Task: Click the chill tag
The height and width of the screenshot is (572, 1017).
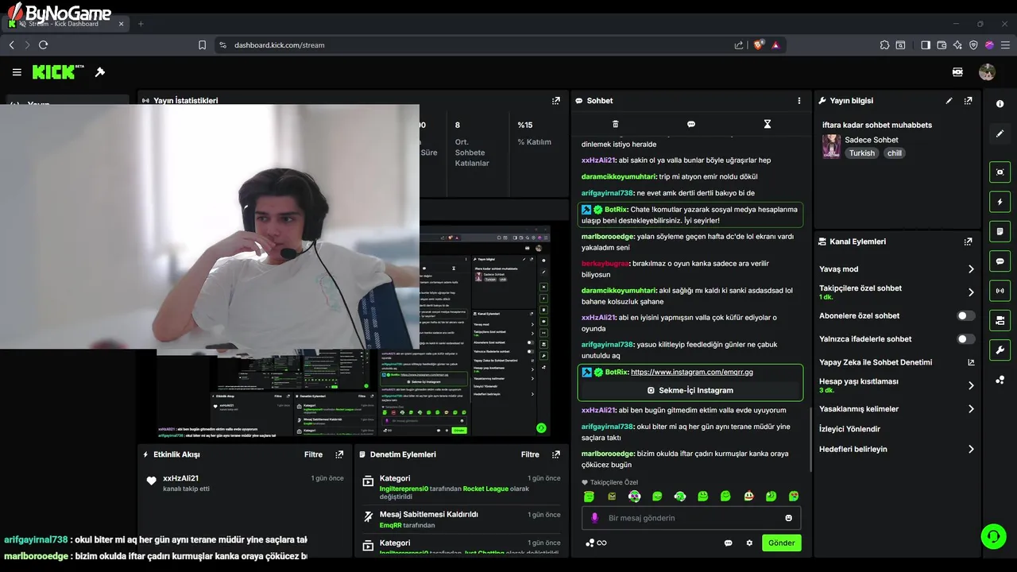Action: (895, 153)
